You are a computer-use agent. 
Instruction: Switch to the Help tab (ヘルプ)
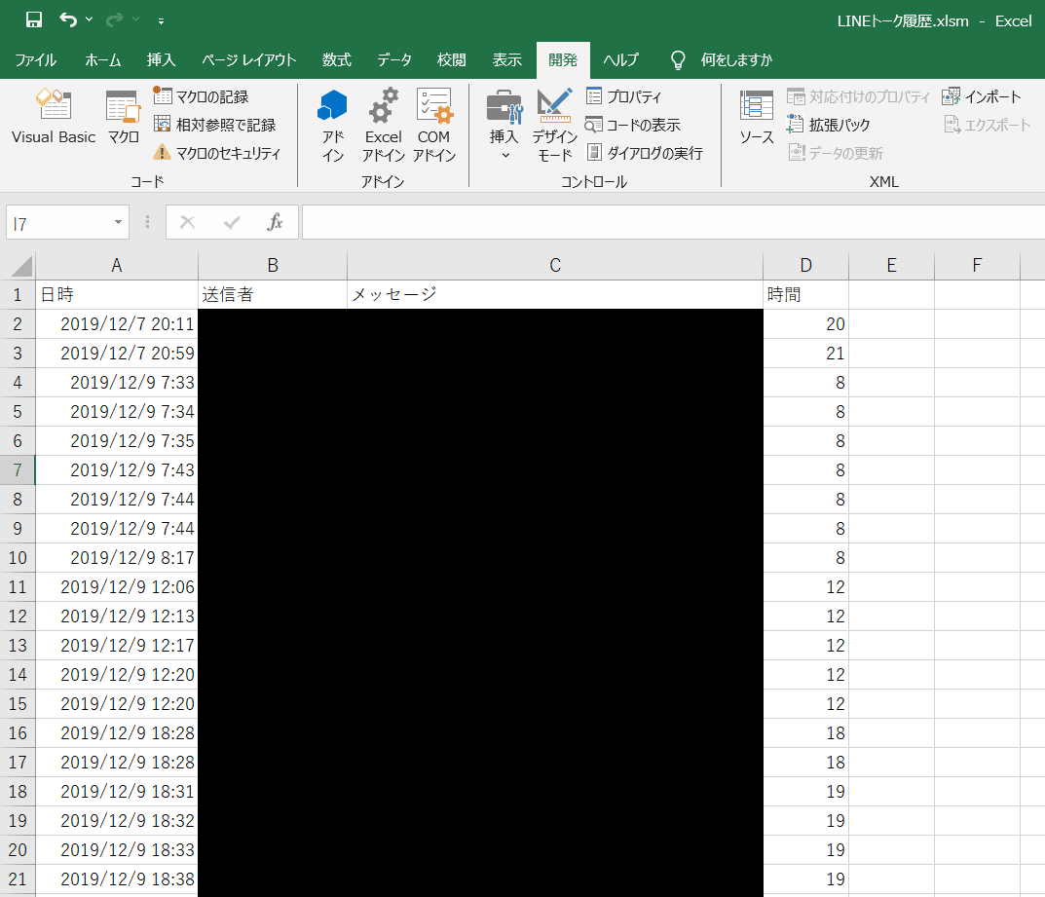click(x=620, y=60)
